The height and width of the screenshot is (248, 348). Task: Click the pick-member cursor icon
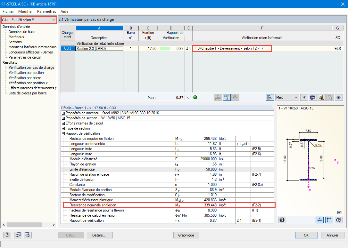[330, 97]
